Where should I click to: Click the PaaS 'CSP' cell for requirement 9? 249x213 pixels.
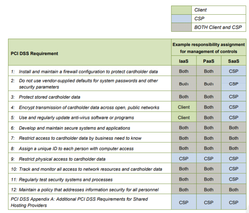click(209, 159)
